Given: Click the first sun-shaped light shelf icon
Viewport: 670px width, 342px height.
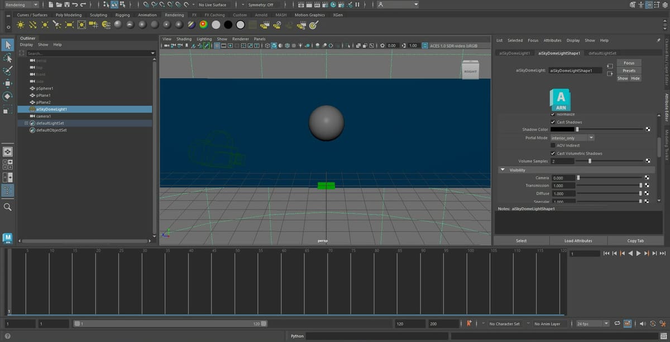Looking at the screenshot, I should pyautogui.click(x=21, y=25).
